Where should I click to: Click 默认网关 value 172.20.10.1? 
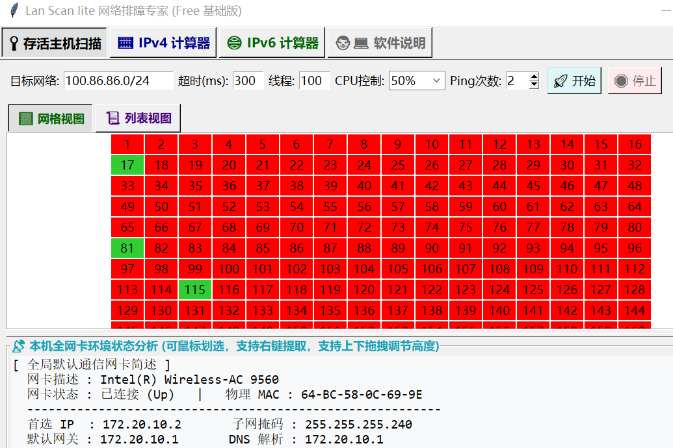(x=139, y=440)
